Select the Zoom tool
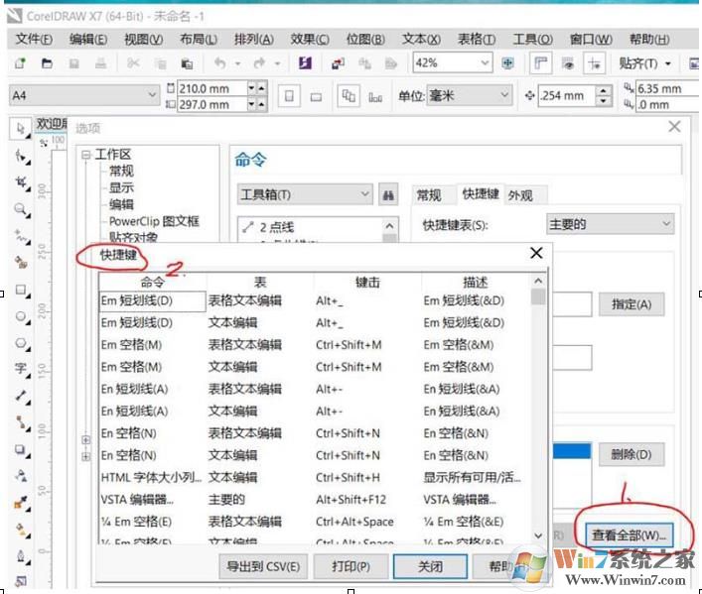The image size is (702, 594). [21, 209]
